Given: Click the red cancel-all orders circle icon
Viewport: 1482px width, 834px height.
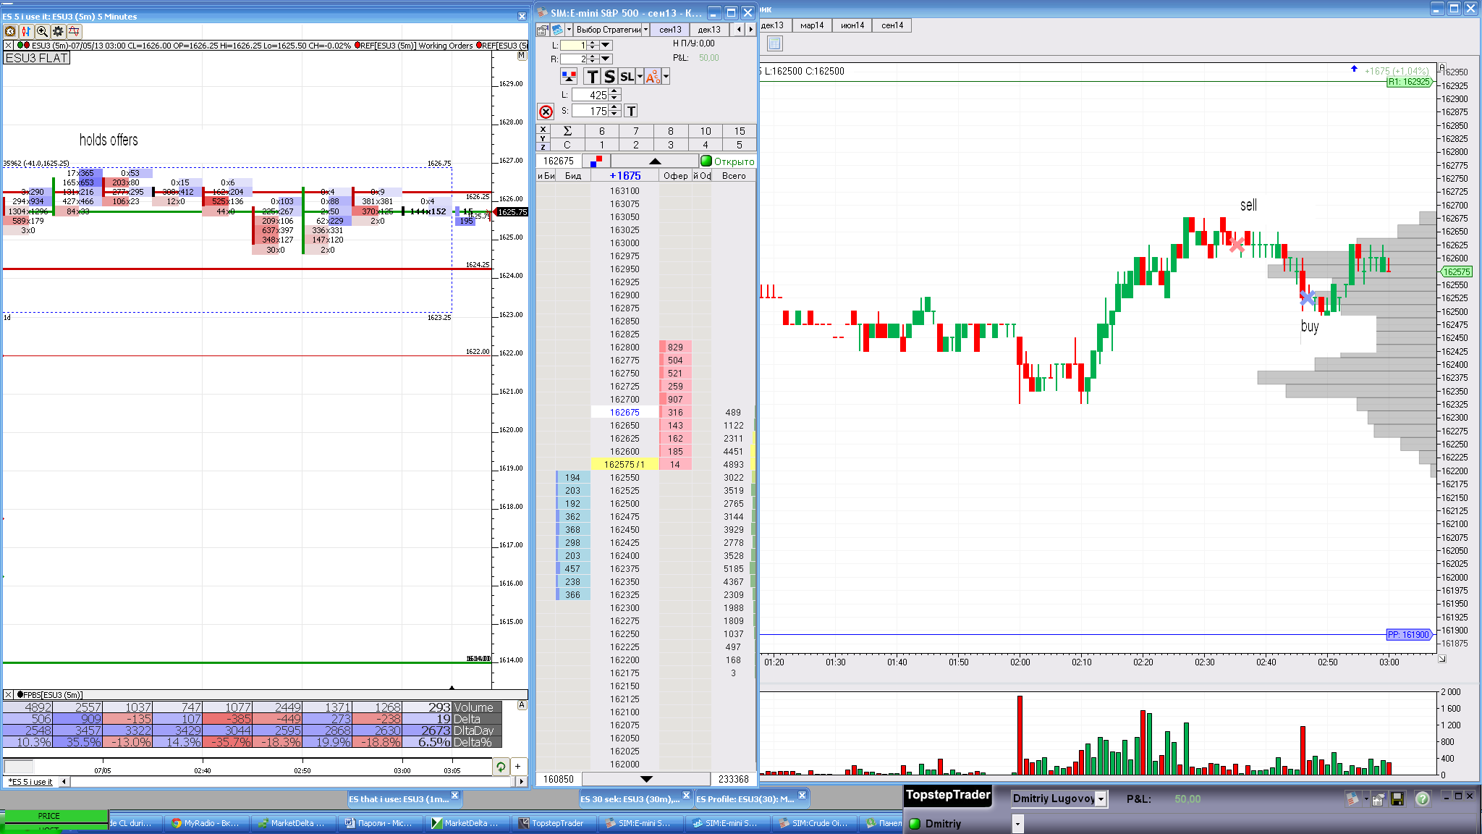Looking at the screenshot, I should click(546, 111).
